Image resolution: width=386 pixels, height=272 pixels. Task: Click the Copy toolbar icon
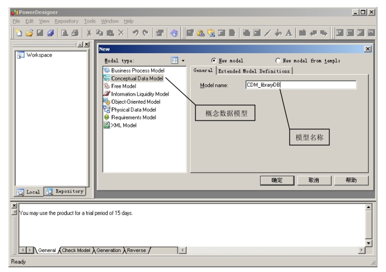pyautogui.click(x=100, y=33)
